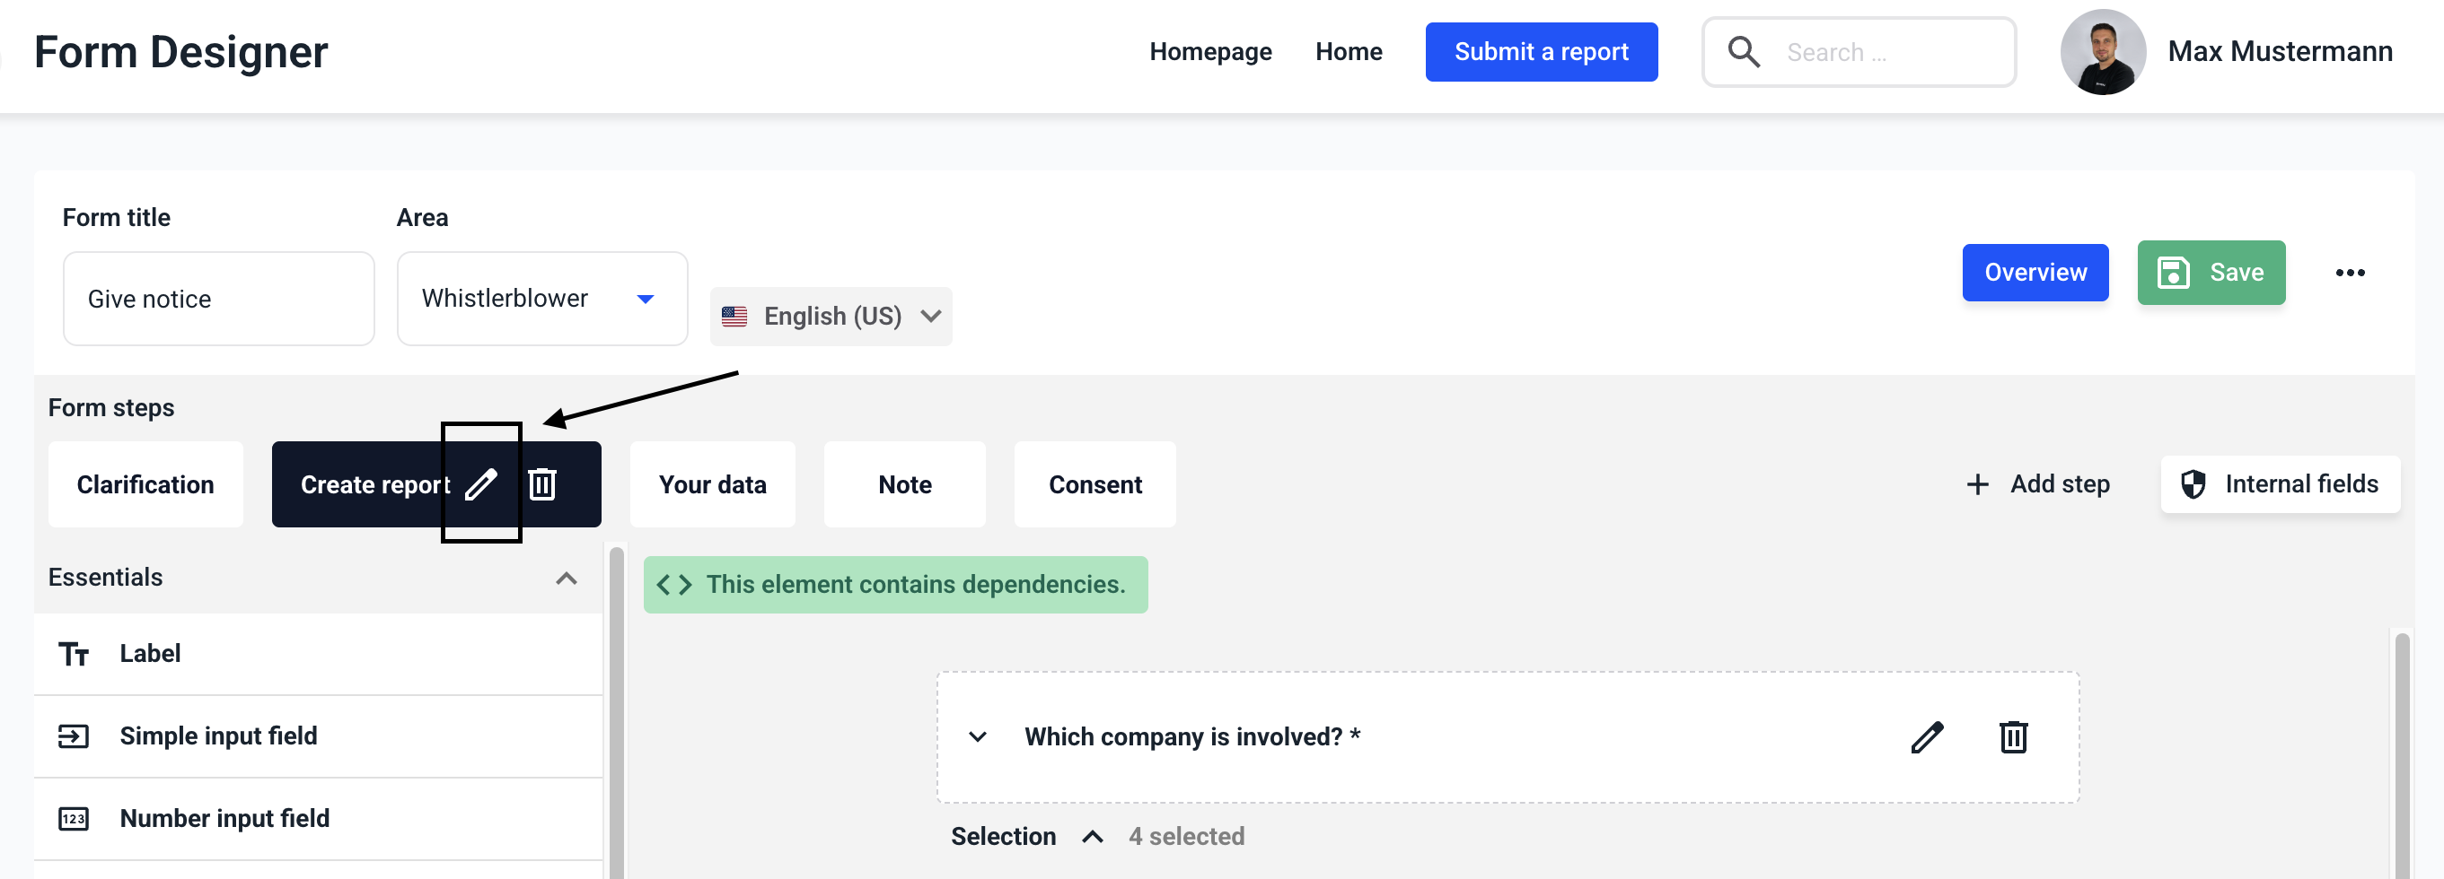Screen dimensions: 2444x879
Task: Click the Submit a report button
Action: point(1541,52)
